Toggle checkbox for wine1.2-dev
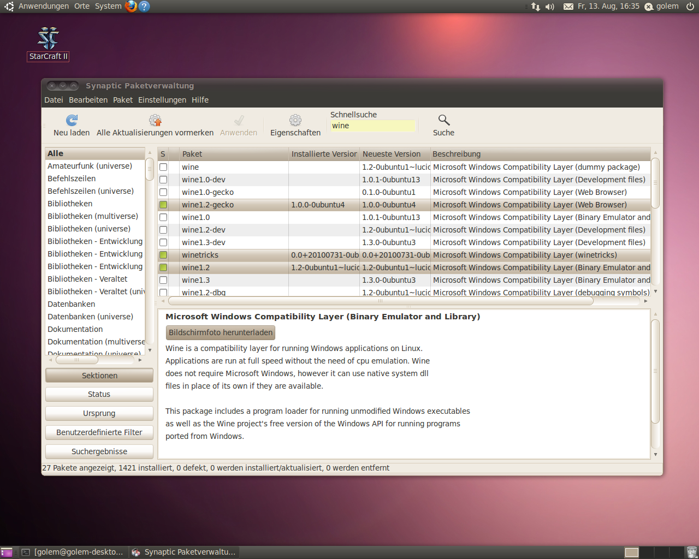 (163, 230)
